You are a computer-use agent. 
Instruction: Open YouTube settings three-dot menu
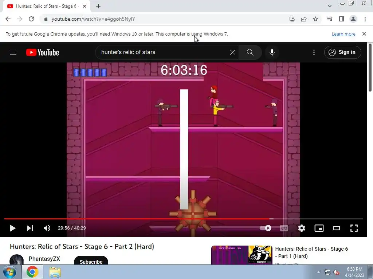click(314, 52)
